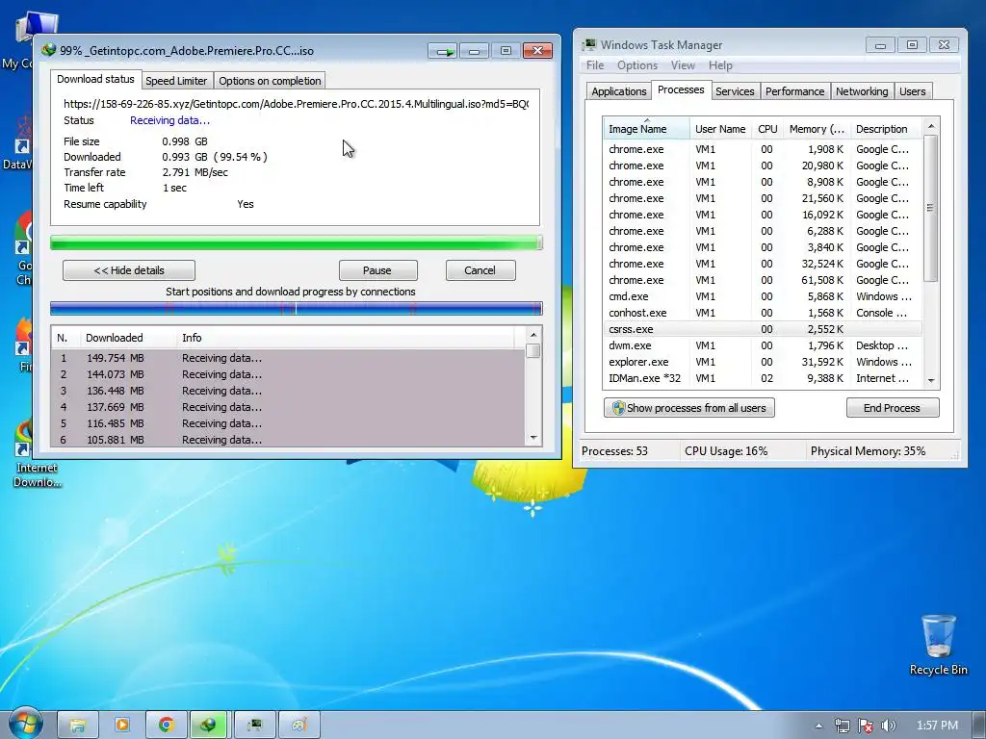Click the IDM icon in download window title
The height and width of the screenshot is (739, 986).
click(48, 50)
